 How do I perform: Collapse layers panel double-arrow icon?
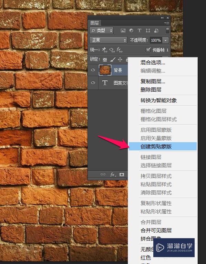[162, 18]
